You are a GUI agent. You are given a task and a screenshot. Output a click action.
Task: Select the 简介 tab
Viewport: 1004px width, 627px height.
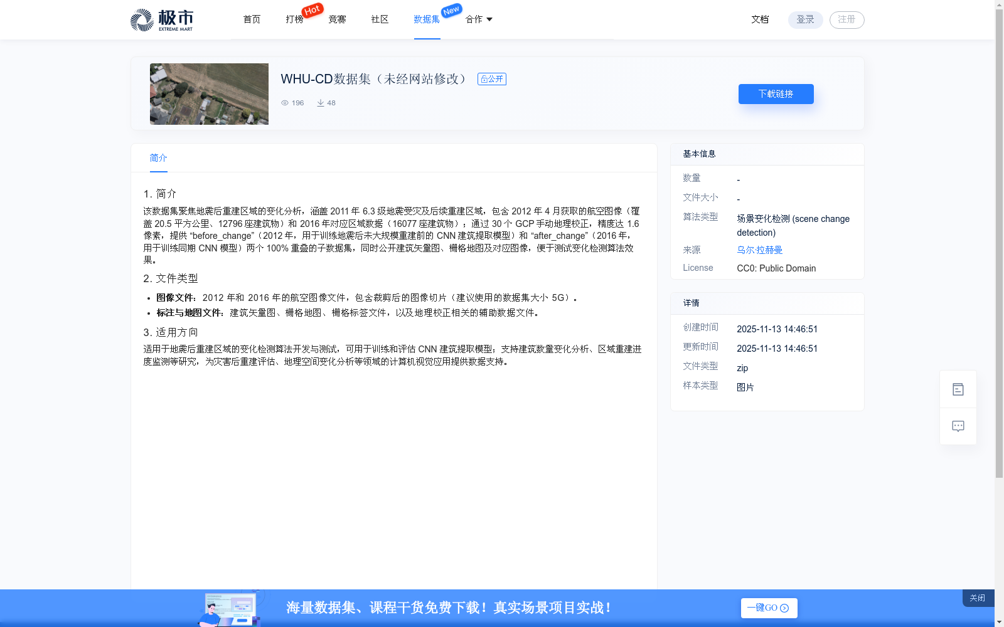click(159, 158)
